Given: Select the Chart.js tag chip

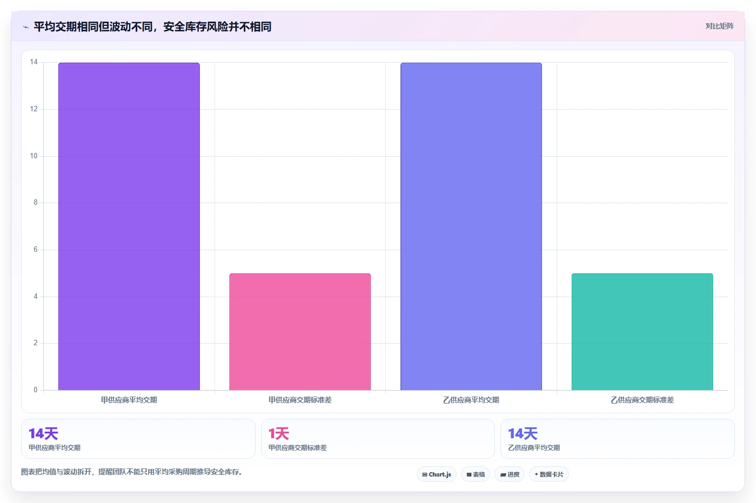Looking at the screenshot, I should click(x=437, y=474).
